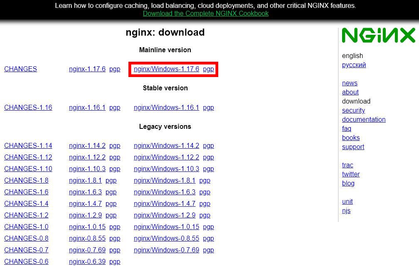
Task: Open CHANGES-0.8 link
Action: click(26, 238)
